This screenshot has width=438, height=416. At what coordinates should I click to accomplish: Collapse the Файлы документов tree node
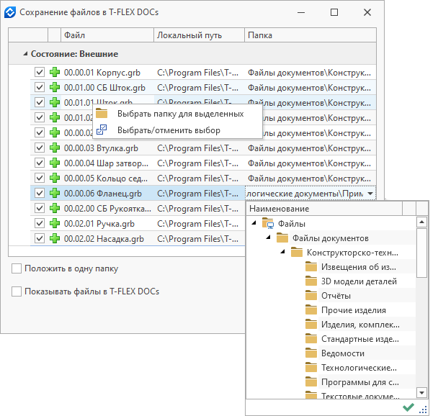pos(269,238)
